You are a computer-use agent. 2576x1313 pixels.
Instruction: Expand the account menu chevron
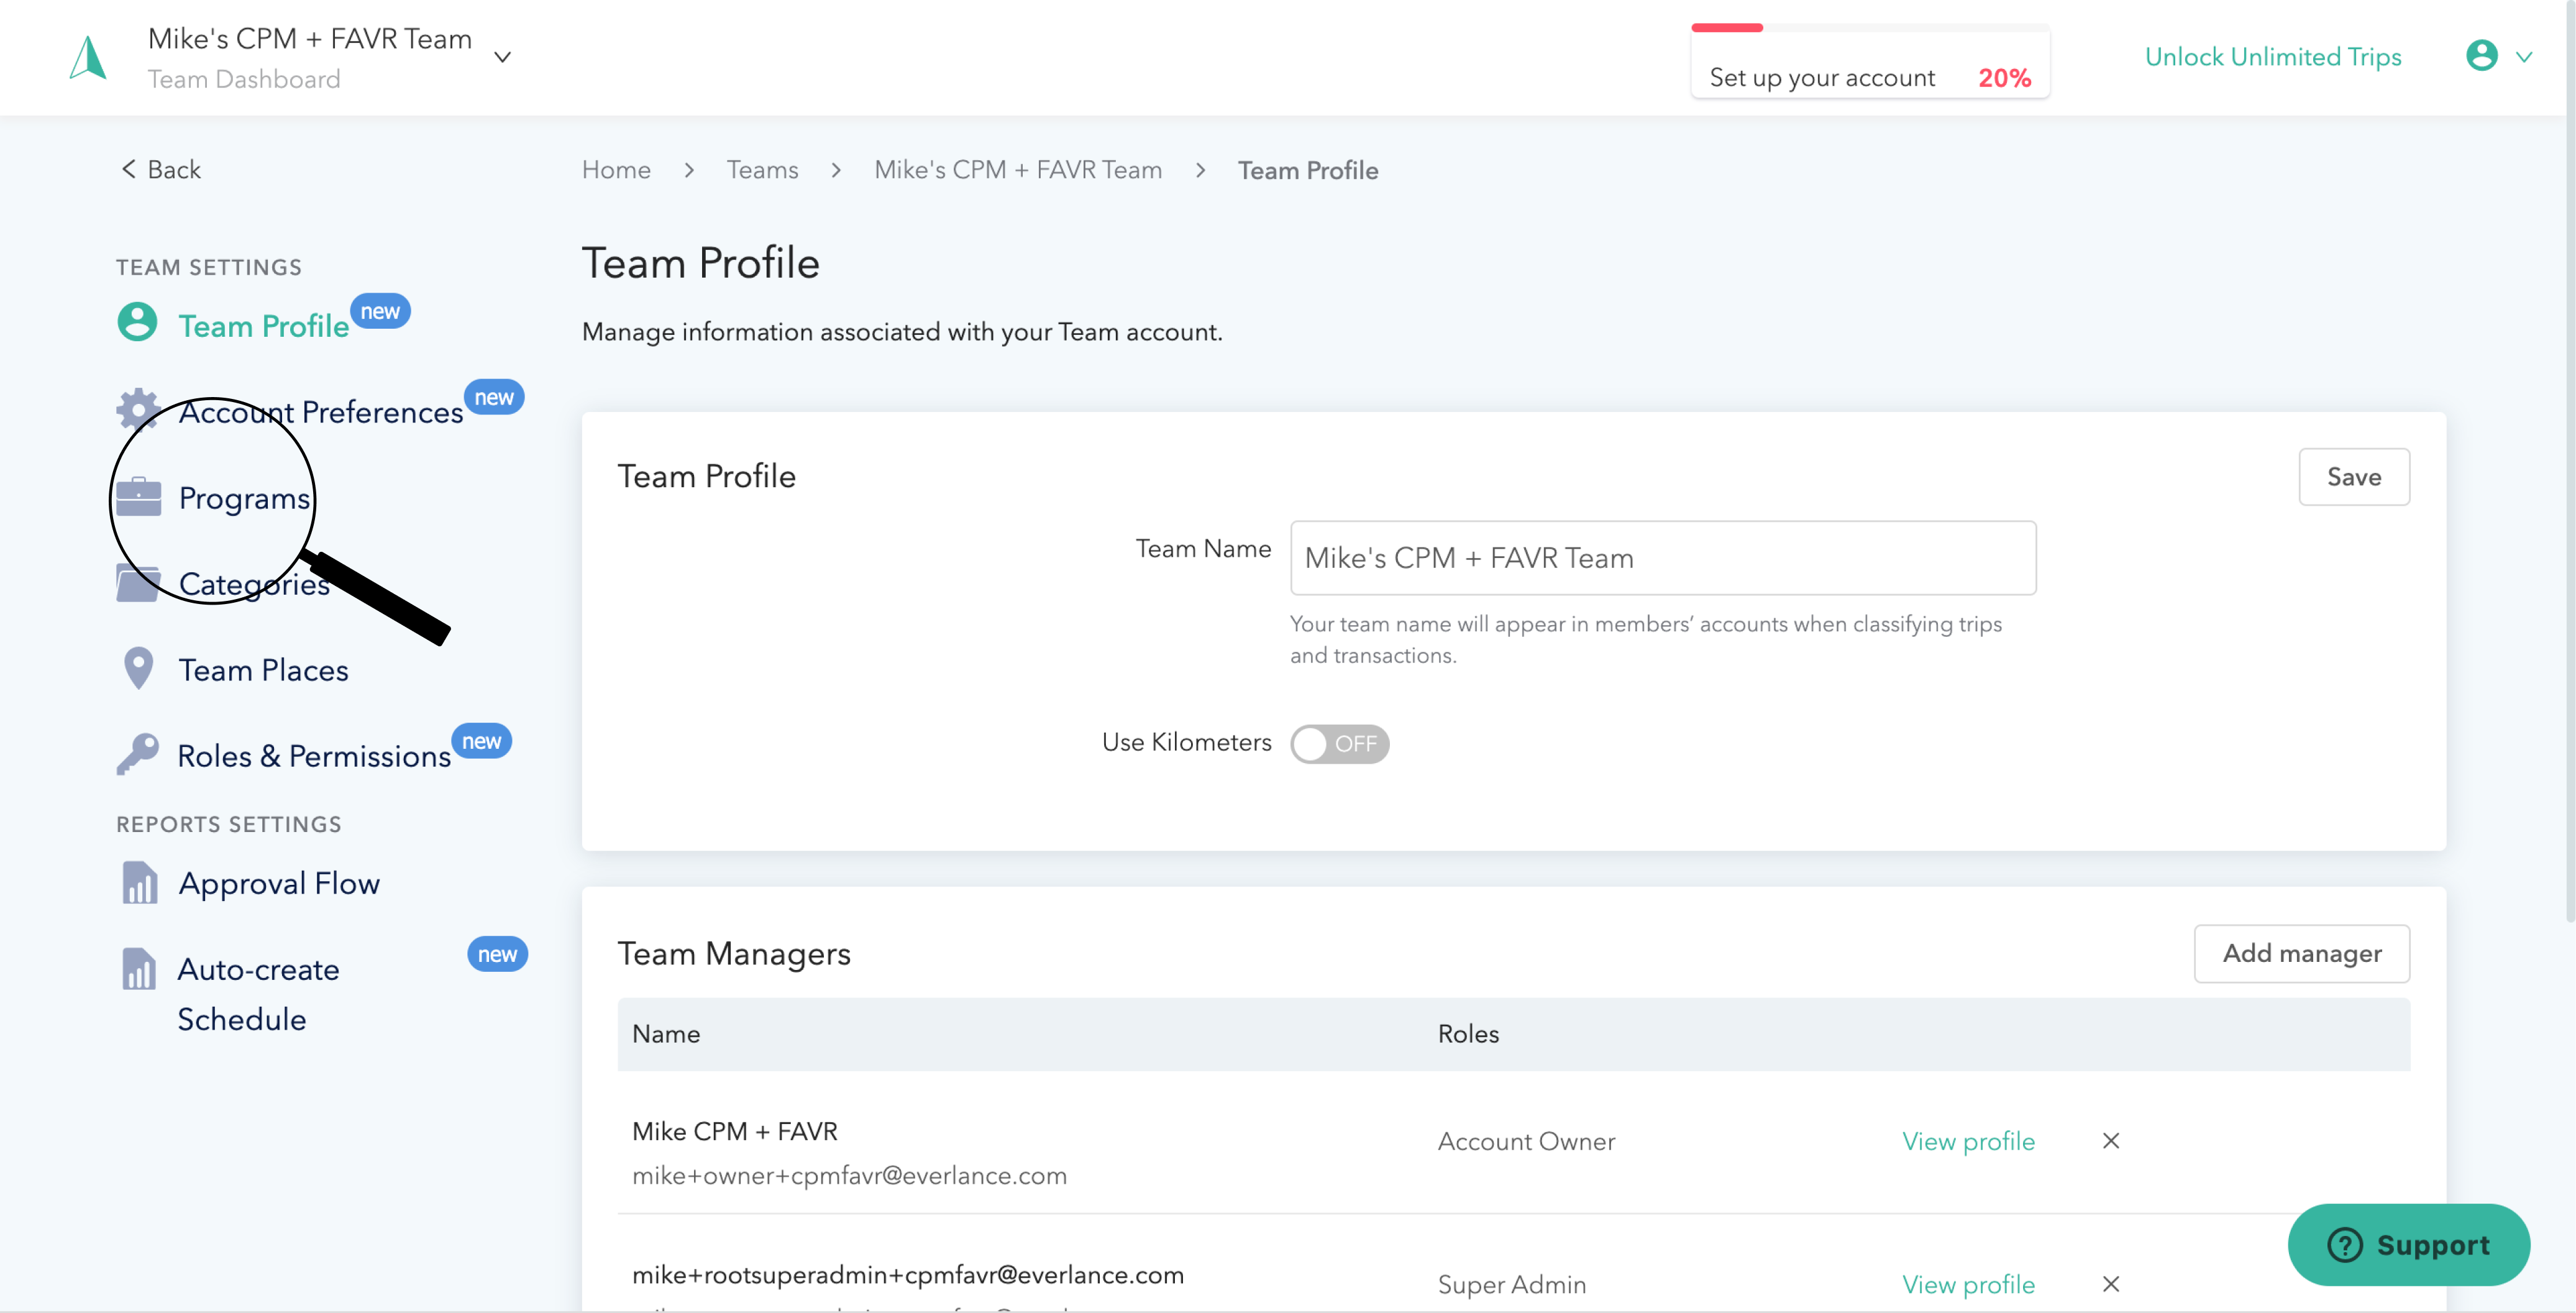click(2524, 57)
